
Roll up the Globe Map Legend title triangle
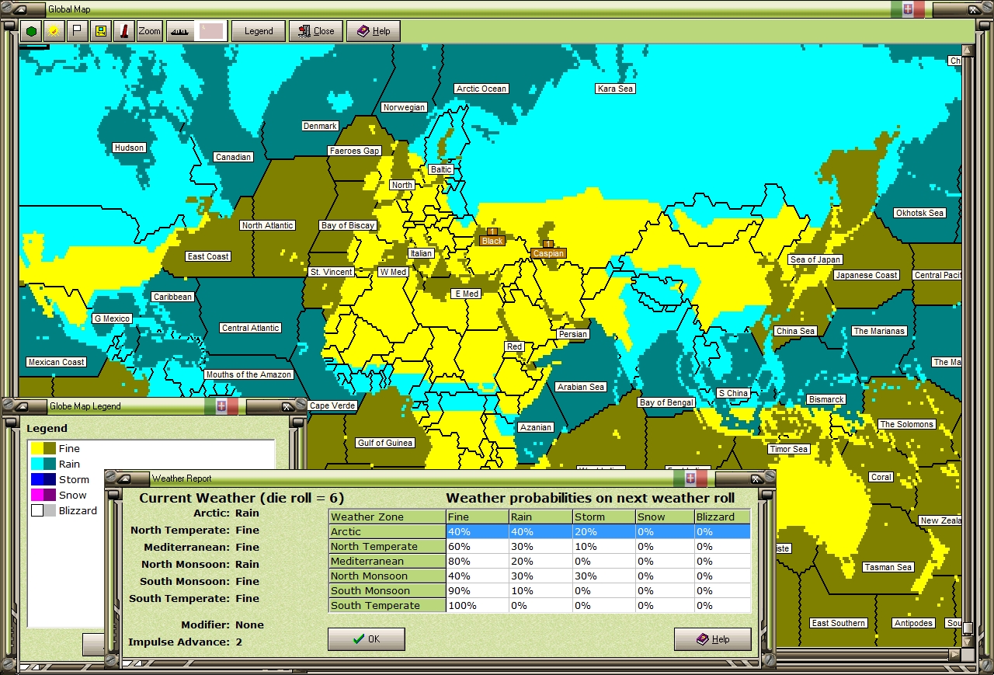[21, 405]
